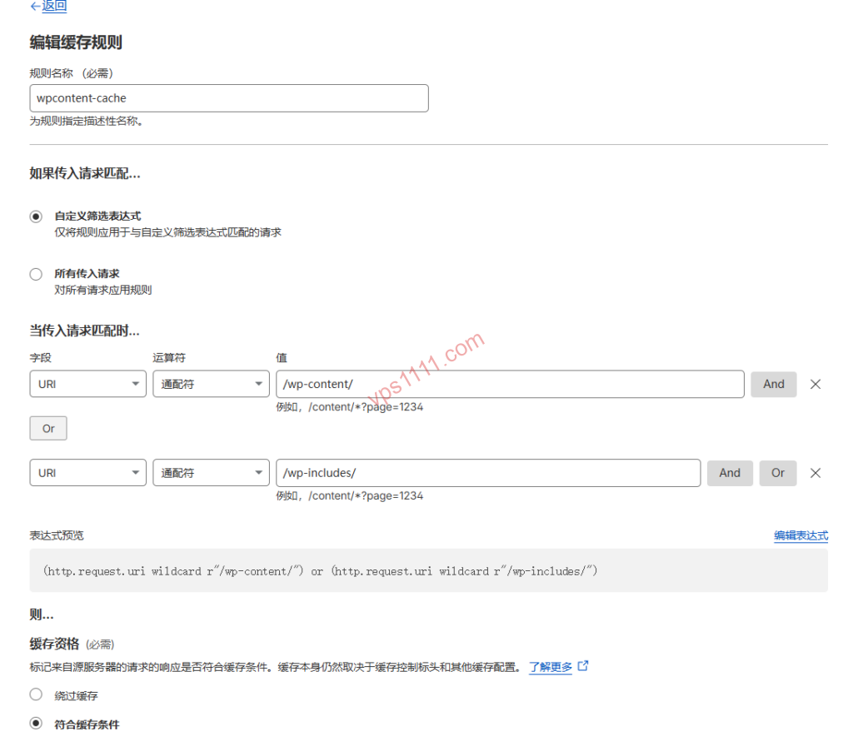Open the 通配符 operator dropdown in the /wp-includes/ row

coord(211,473)
